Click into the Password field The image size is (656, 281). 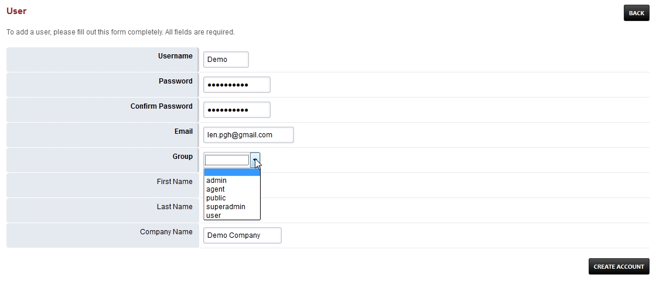(x=237, y=85)
